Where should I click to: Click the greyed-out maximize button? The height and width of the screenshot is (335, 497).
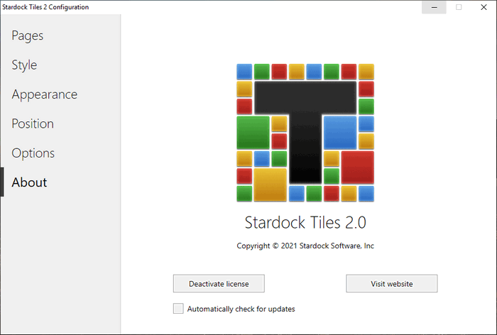(458, 7)
